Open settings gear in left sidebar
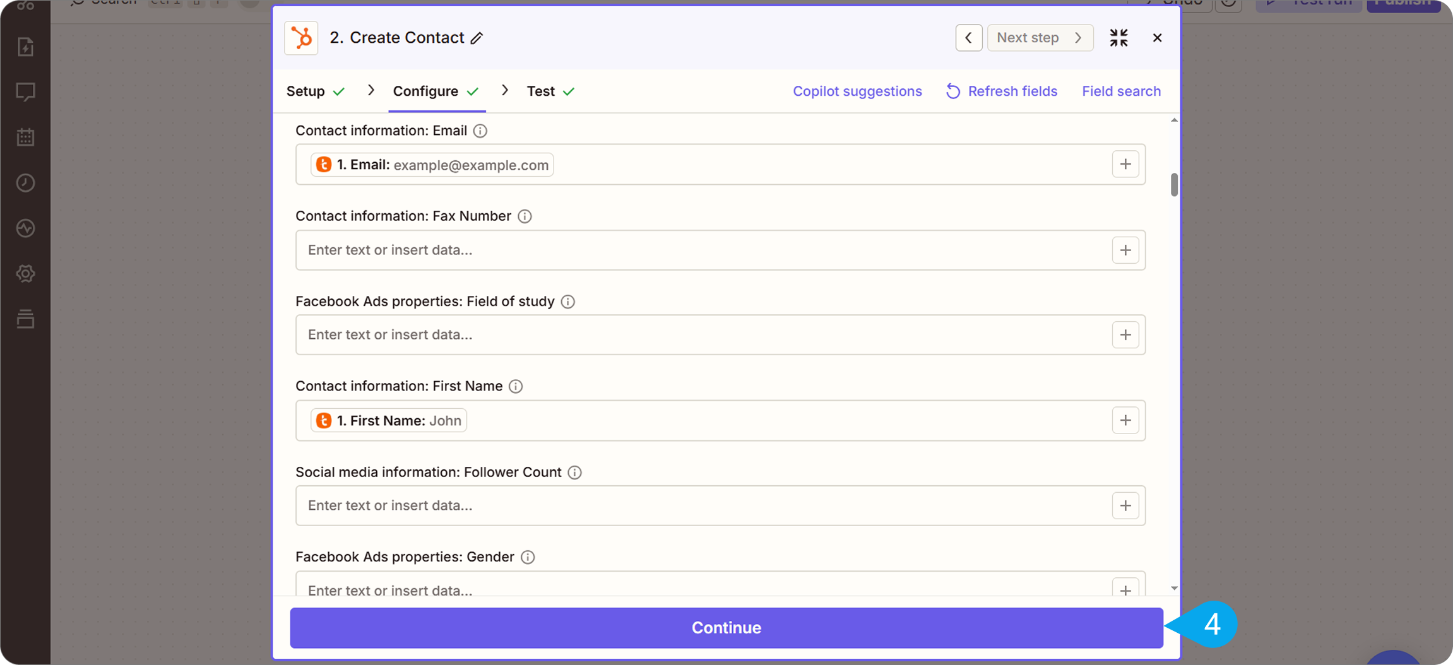This screenshot has width=1453, height=665. pyautogui.click(x=25, y=273)
